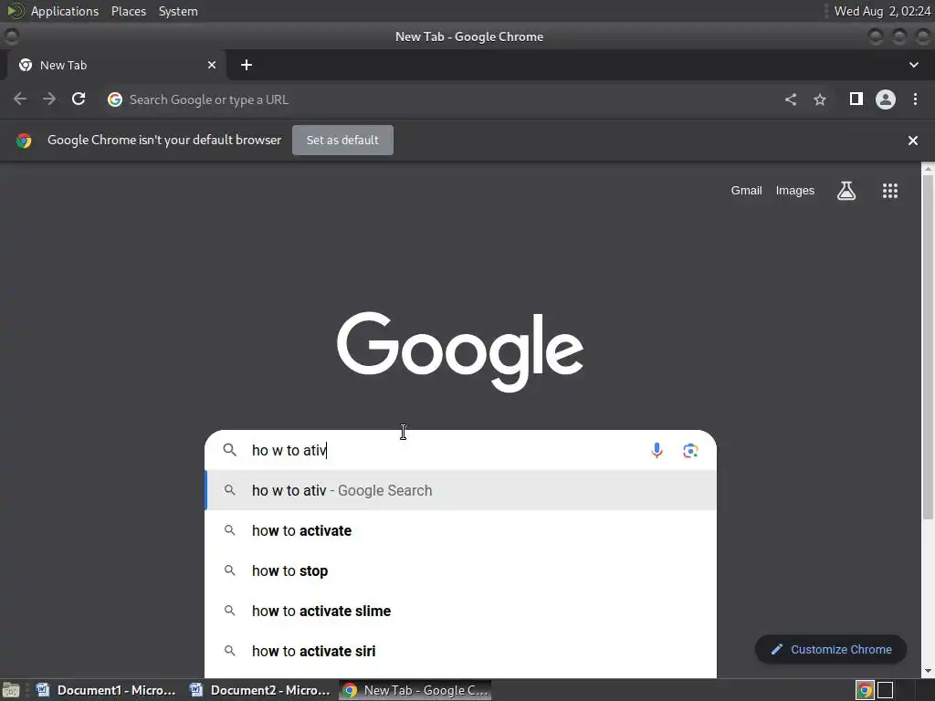Click Customize Chrome button
935x701 pixels.
point(831,649)
